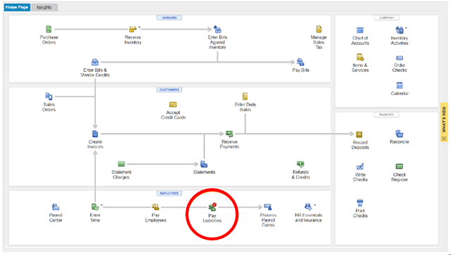
Task: Expand Enter Time dropdown arrow
Action: pyautogui.click(x=101, y=205)
